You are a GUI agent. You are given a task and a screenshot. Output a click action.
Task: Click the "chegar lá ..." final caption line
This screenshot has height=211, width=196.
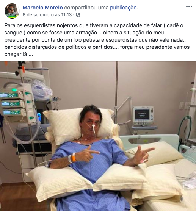coord(19,55)
